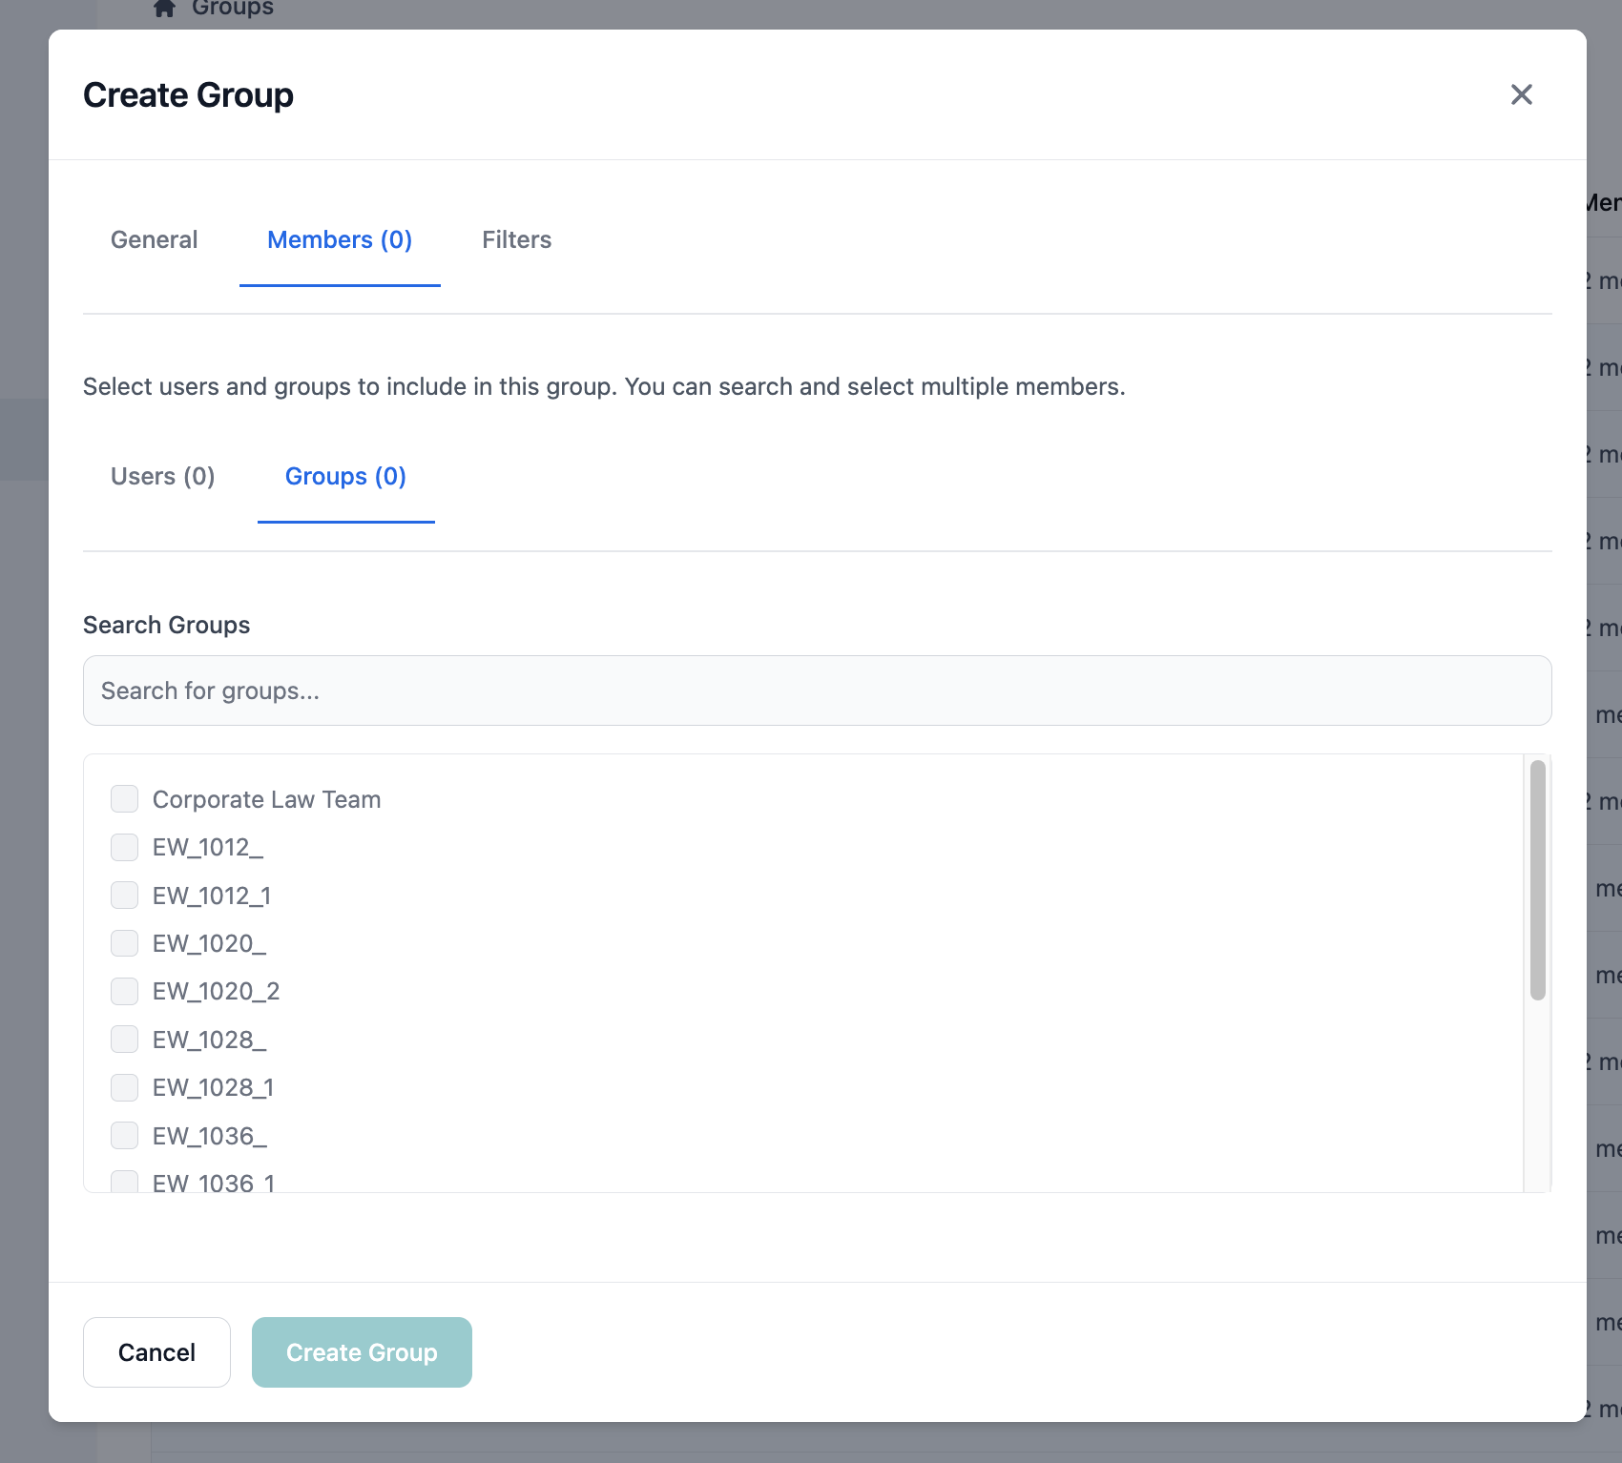Close the Create Group dialog
Viewport: 1622px width, 1463px height.
[x=1522, y=94]
